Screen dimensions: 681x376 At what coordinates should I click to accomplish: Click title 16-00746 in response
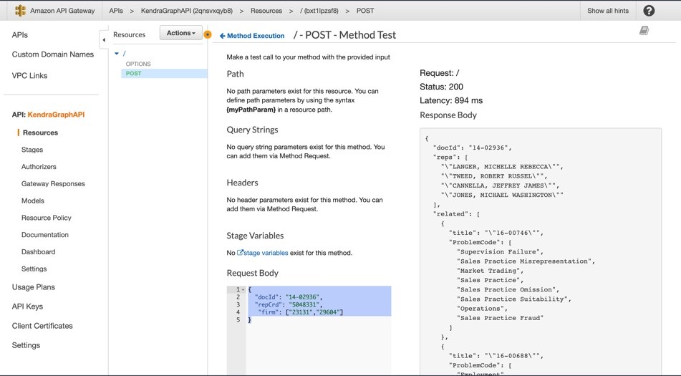coord(496,233)
